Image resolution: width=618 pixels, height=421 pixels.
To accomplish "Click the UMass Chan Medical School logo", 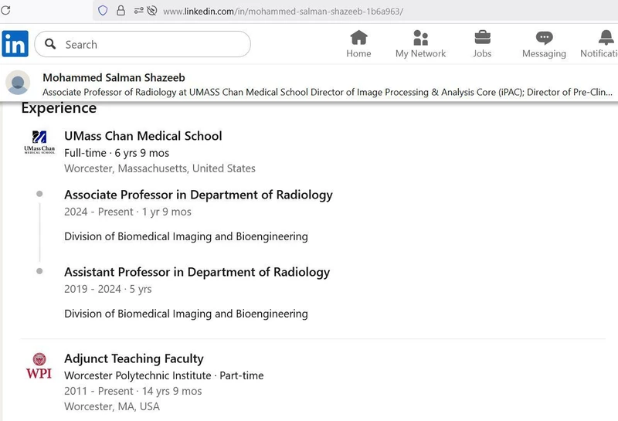I will pyautogui.click(x=39, y=144).
